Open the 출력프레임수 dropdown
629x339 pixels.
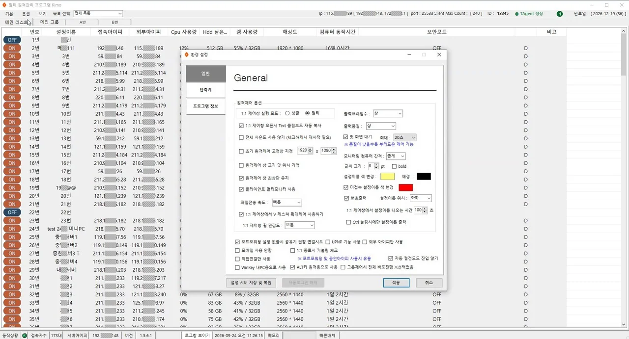pos(388,113)
